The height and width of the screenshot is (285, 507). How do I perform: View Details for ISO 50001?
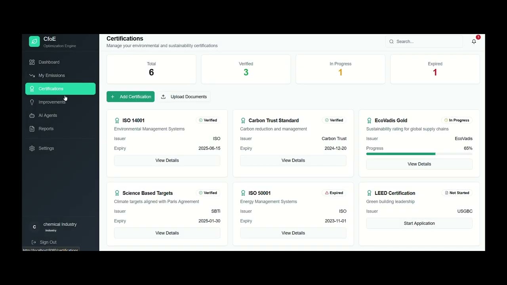pos(293,233)
